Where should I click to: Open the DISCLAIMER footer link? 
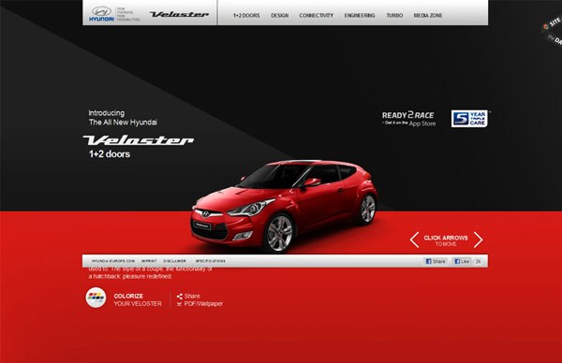coord(175,261)
